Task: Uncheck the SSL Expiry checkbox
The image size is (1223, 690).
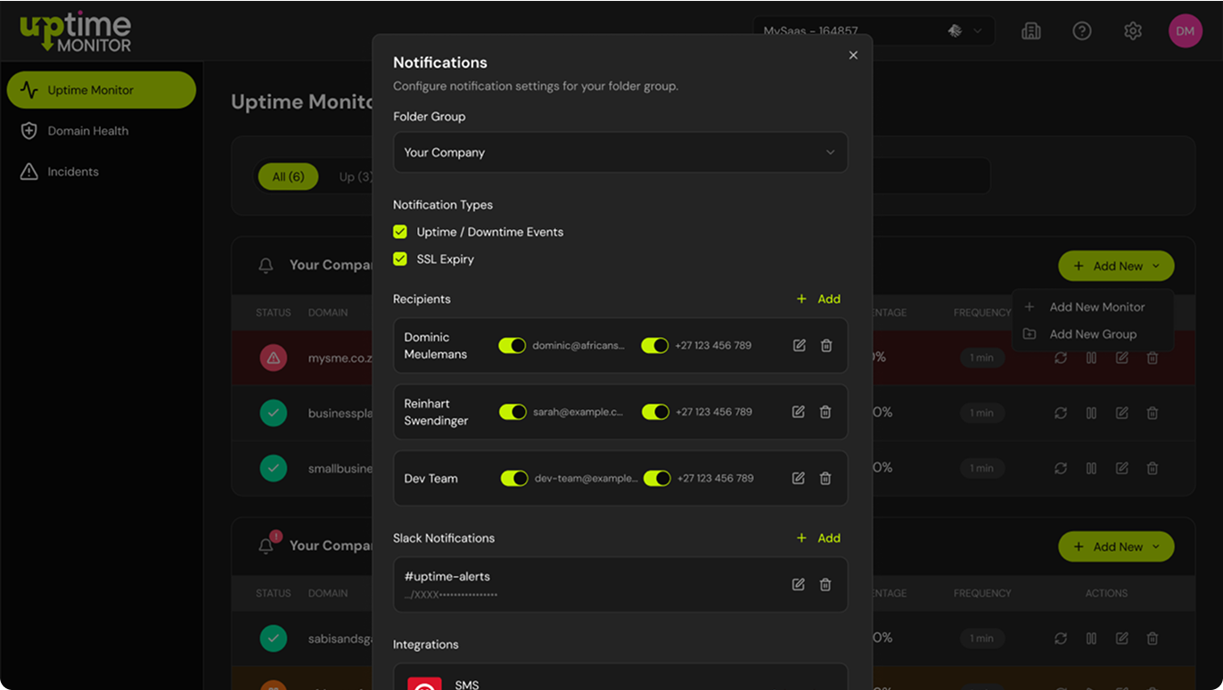Action: (x=400, y=259)
